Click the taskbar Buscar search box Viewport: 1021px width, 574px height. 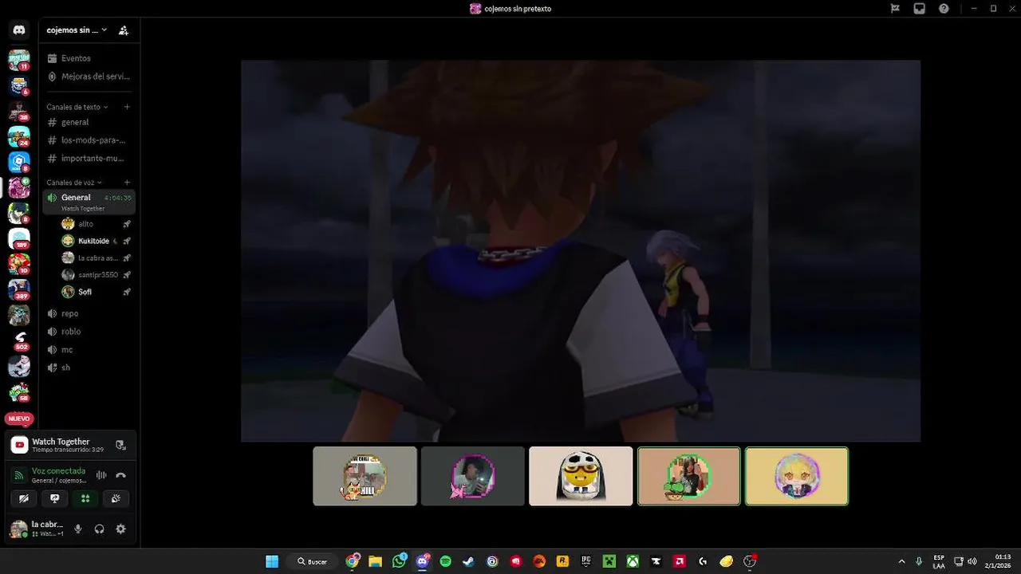point(313,561)
